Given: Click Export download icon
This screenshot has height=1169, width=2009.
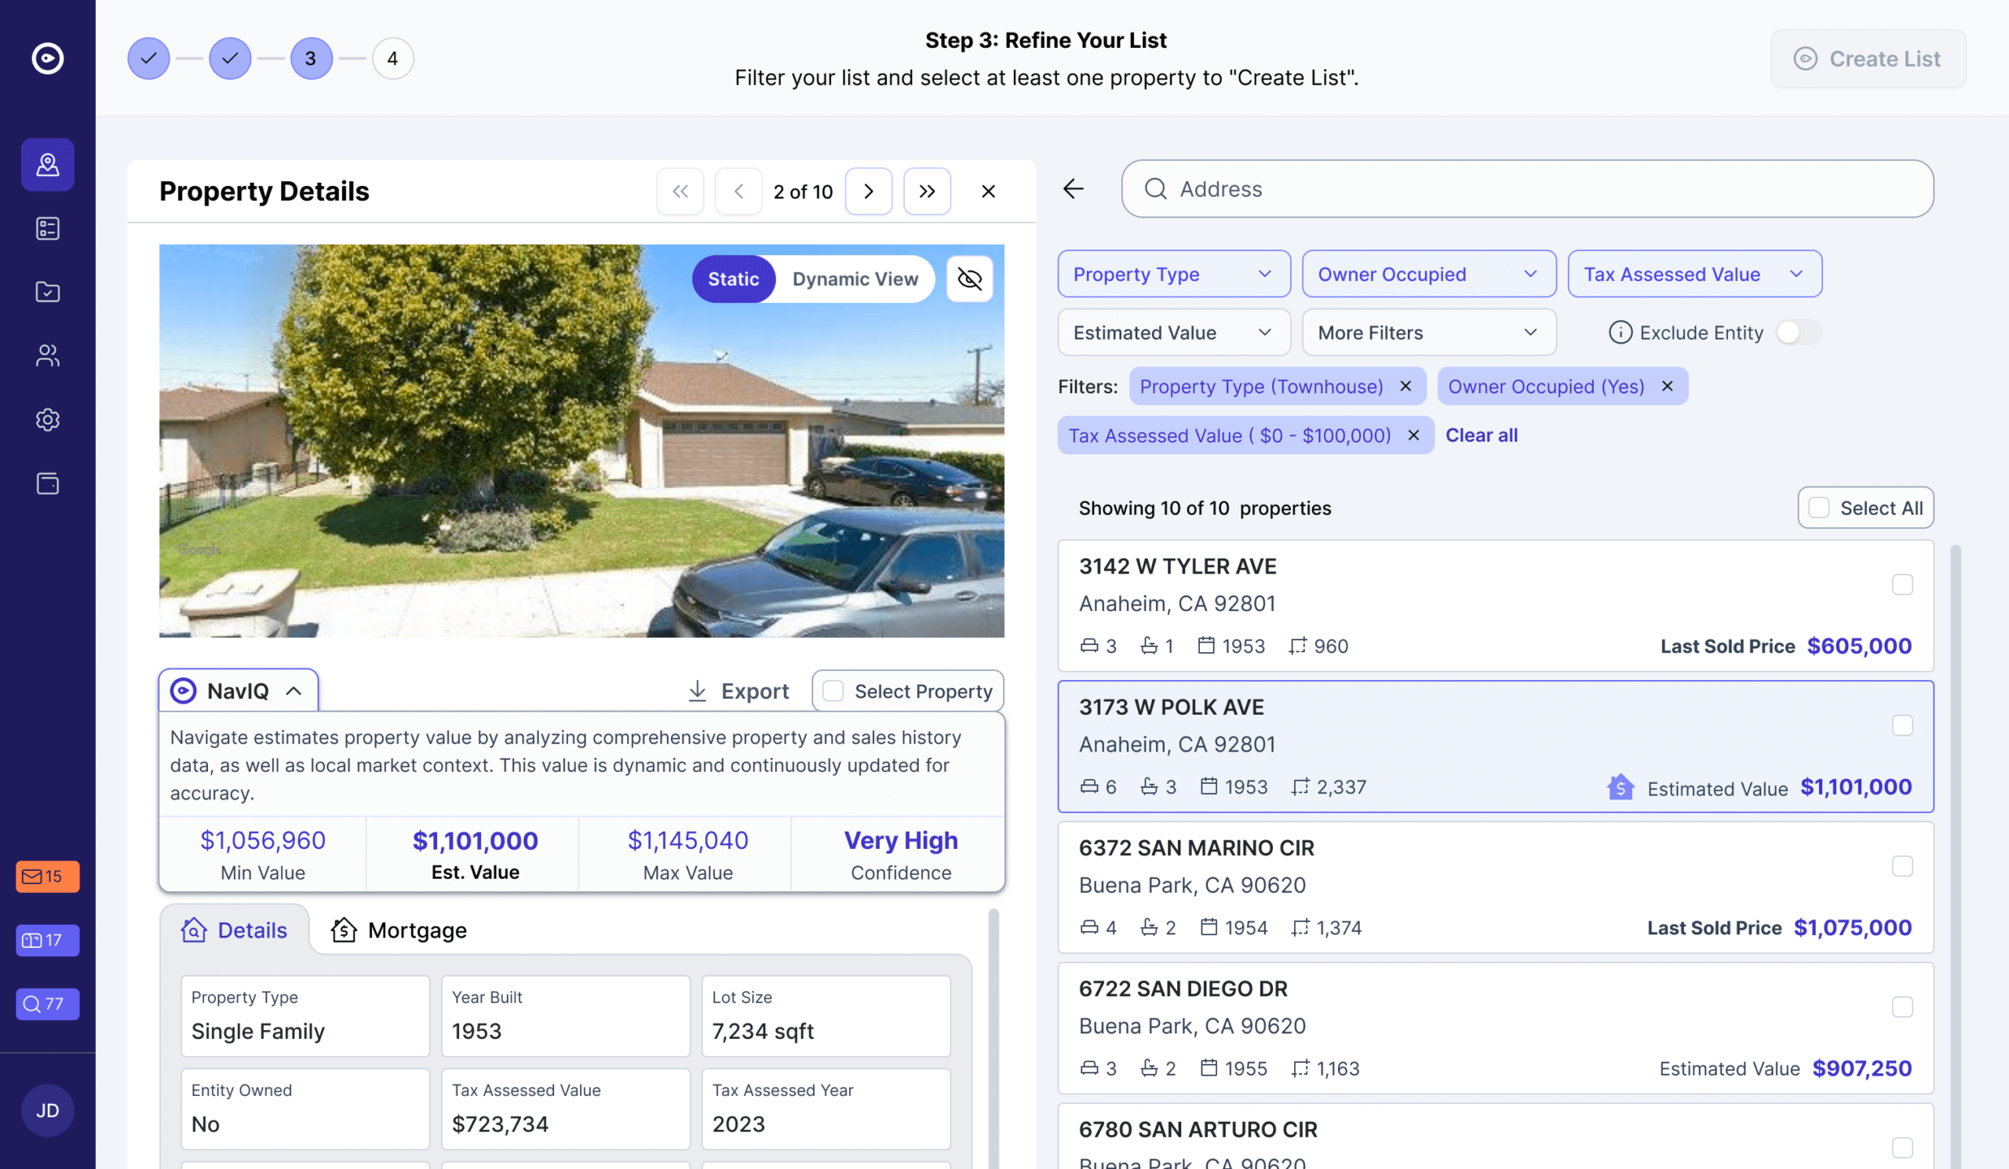Looking at the screenshot, I should (x=697, y=691).
